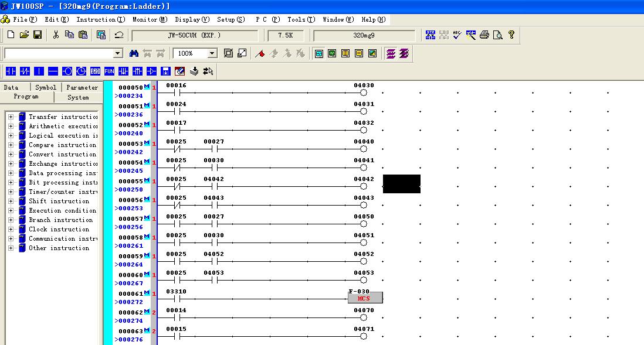Click the binoculars find icon
The height and width of the screenshot is (345, 644).
134,53
